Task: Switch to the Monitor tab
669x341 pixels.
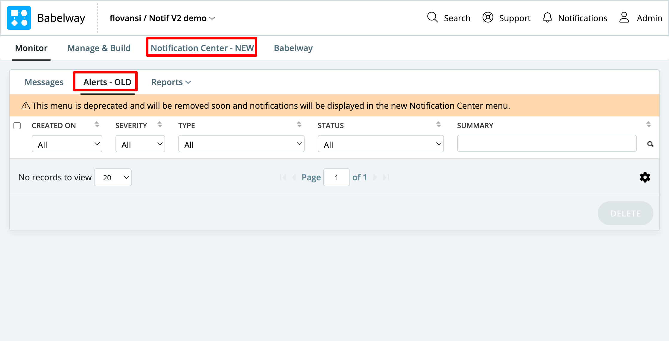Action: click(31, 48)
